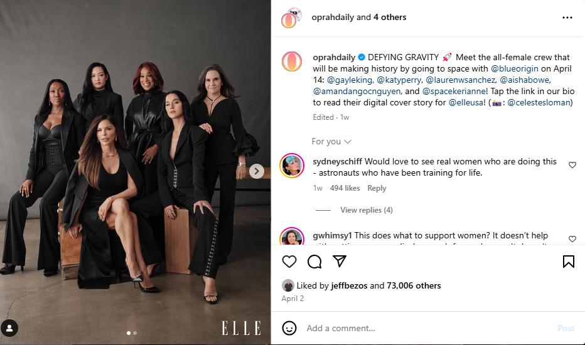The image size is (585, 345).
Task: Open comments via the speech bubble icon
Action: pyautogui.click(x=314, y=262)
